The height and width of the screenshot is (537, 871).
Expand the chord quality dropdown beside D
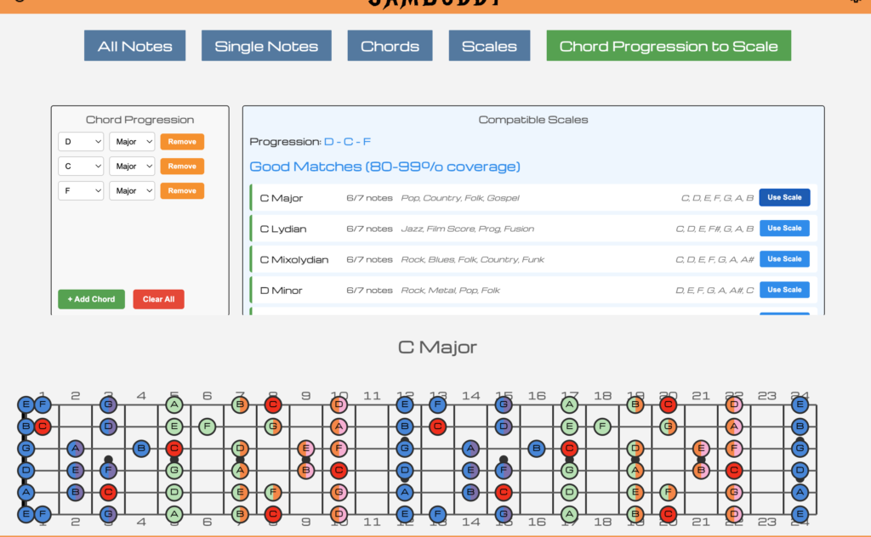pos(132,141)
